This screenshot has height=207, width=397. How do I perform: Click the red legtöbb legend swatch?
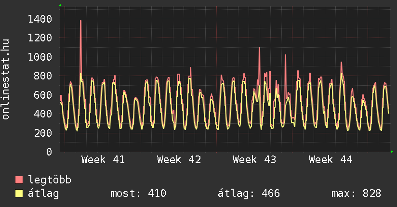[x=19, y=181]
